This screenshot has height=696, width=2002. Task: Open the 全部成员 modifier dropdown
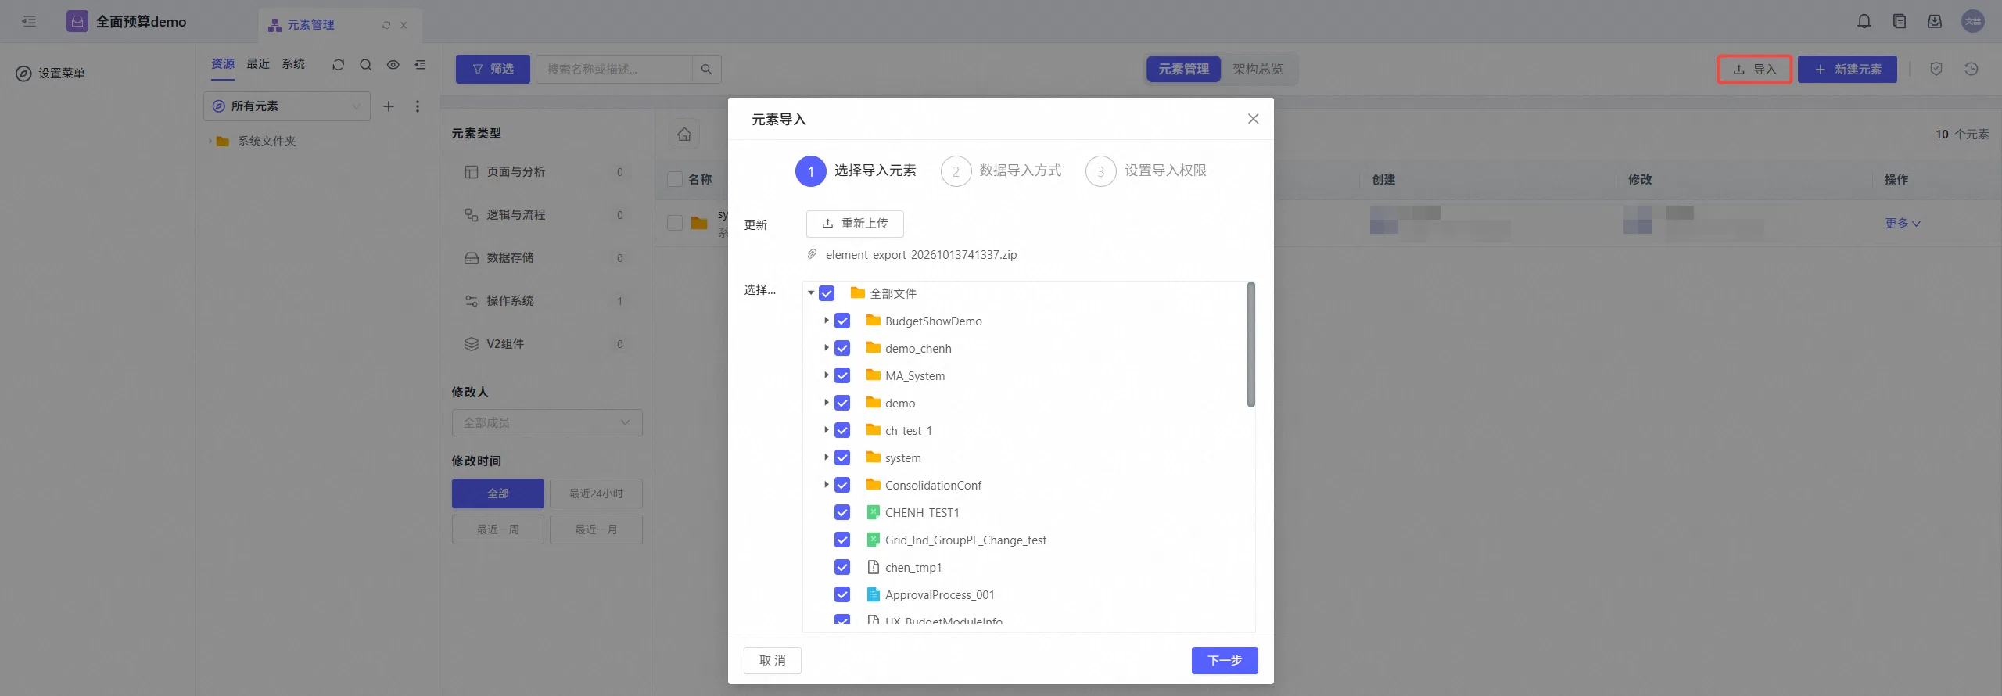[x=547, y=423]
